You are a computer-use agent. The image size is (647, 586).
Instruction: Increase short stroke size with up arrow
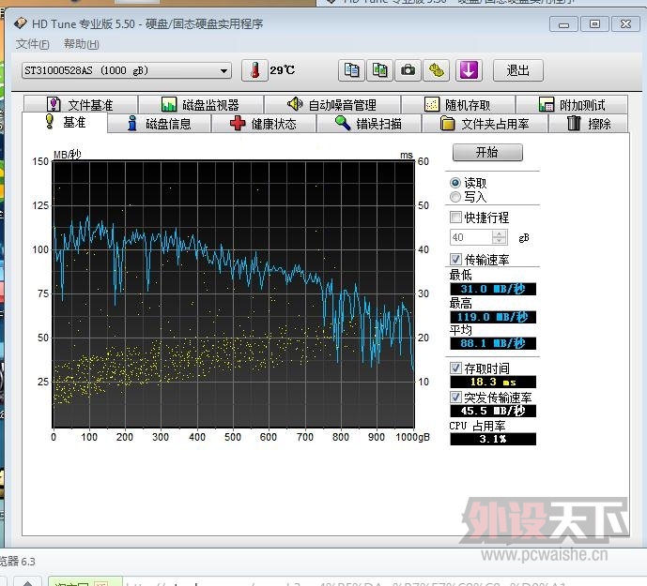coord(500,233)
